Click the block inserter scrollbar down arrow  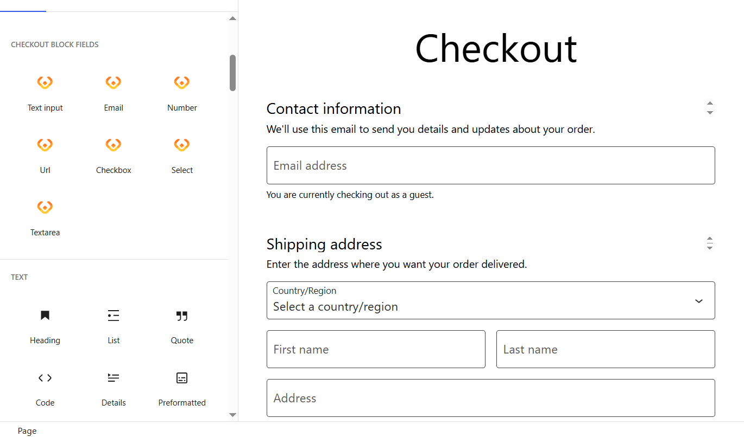coord(232,415)
